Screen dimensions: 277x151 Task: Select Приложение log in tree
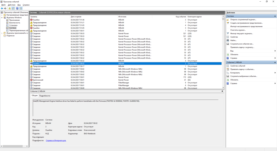point(14,20)
